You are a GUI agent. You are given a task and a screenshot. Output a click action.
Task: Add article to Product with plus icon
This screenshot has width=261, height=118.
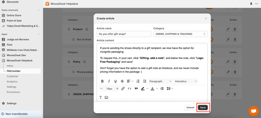click(x=86, y=29)
